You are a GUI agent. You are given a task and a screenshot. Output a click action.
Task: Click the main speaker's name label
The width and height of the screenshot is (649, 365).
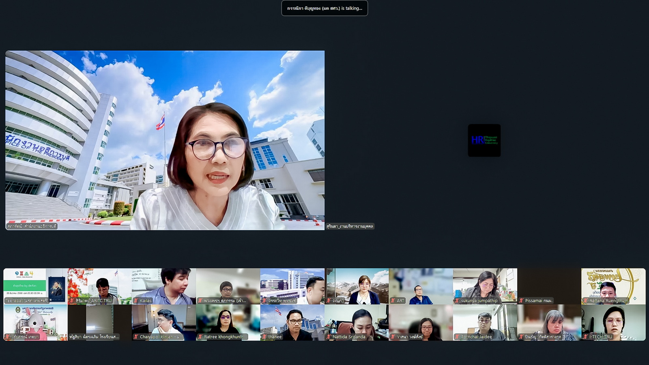coord(32,226)
